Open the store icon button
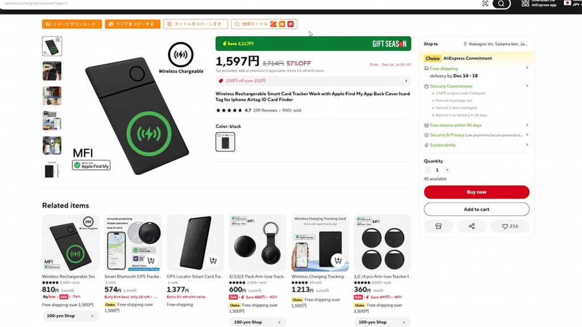This screenshot has height=327, width=582. click(x=438, y=226)
